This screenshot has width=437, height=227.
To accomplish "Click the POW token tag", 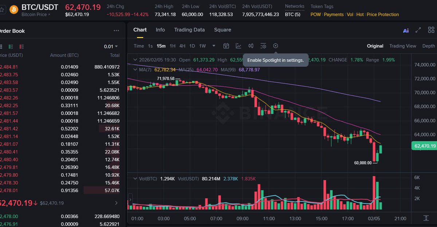I will coord(316,15).
